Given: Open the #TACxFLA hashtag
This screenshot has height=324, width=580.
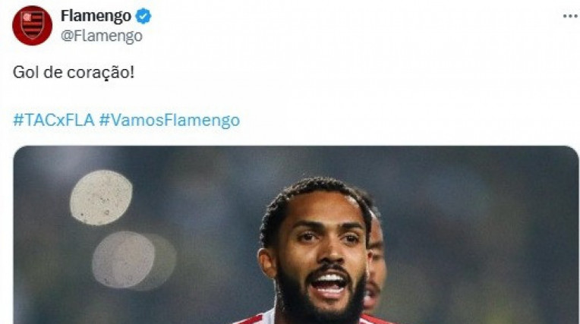Looking at the screenshot, I should 54,120.
